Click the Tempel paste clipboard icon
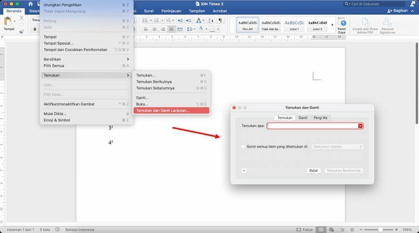Viewport: 419px width, 233px height. (8, 21)
